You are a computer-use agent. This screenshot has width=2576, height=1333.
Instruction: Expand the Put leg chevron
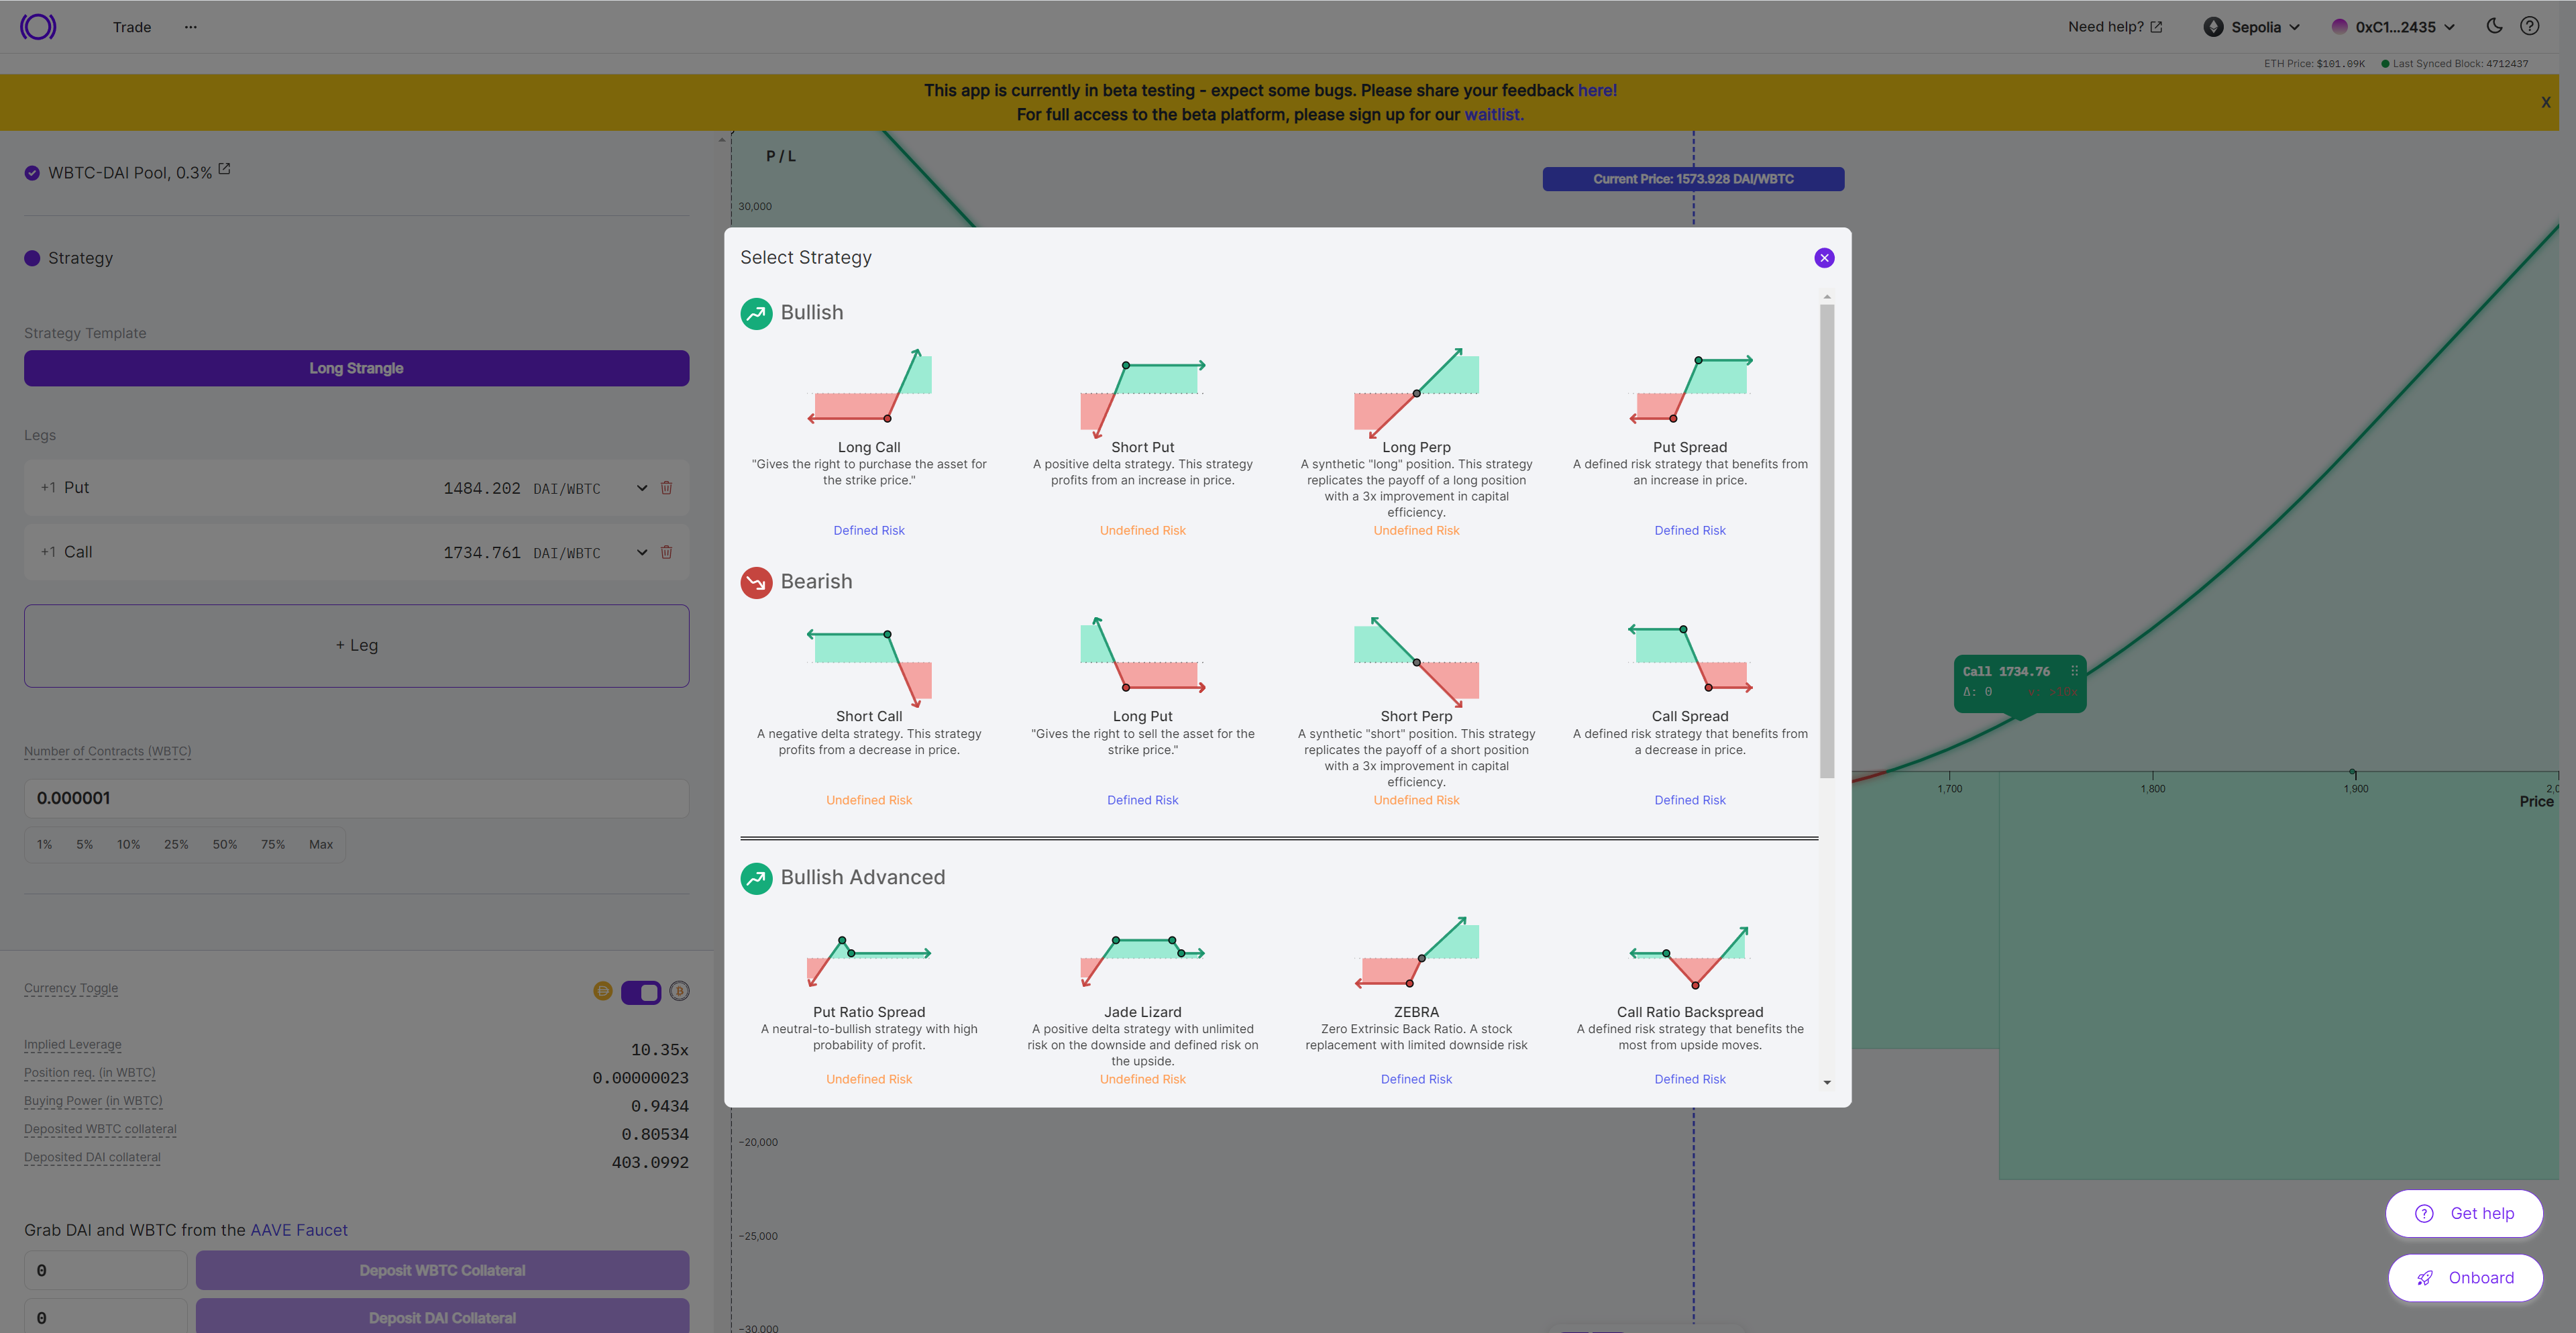point(641,488)
